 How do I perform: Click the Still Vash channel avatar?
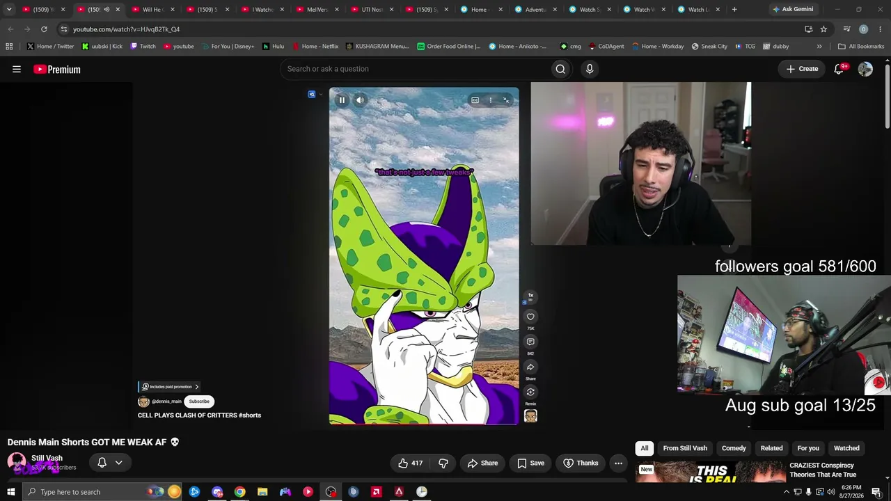[17, 462]
